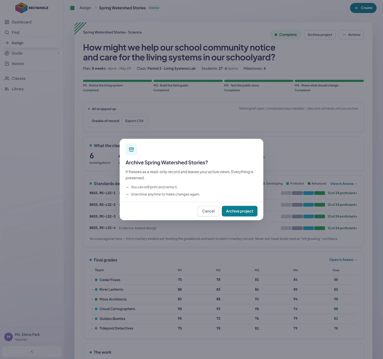The height and width of the screenshot is (359, 383).
Task: Expand the Tidepool Detectives team row
Action: tap(92, 328)
